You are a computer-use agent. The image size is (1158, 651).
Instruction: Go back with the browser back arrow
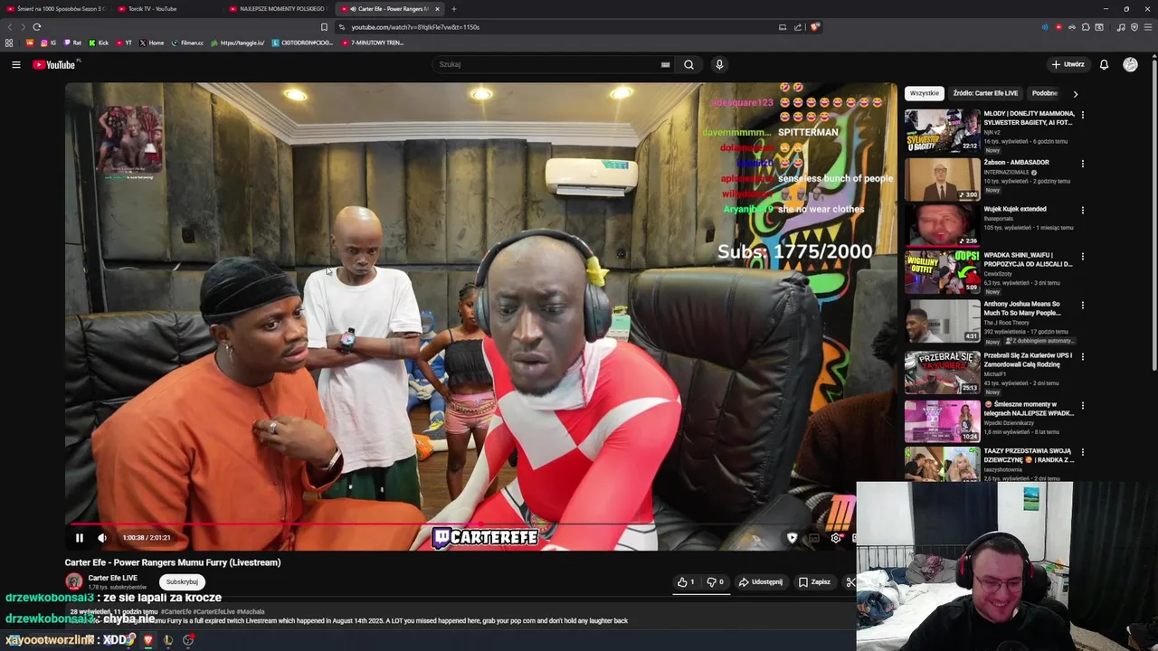coord(11,27)
